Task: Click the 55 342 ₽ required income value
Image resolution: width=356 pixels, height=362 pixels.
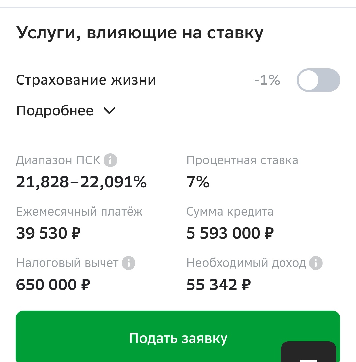Action: point(219,285)
